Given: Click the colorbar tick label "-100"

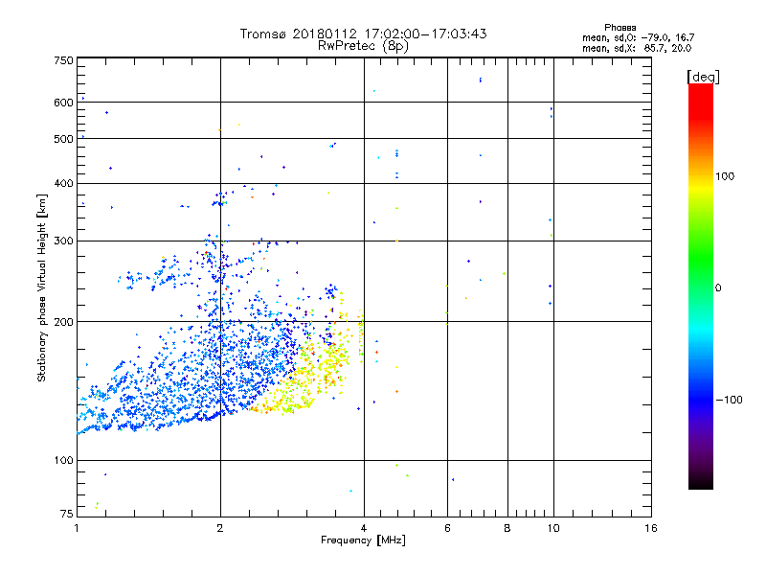Looking at the screenshot, I should coord(729,400).
